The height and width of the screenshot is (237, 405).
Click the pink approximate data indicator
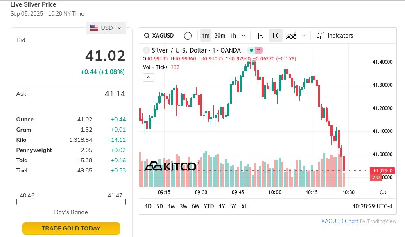click(259, 50)
